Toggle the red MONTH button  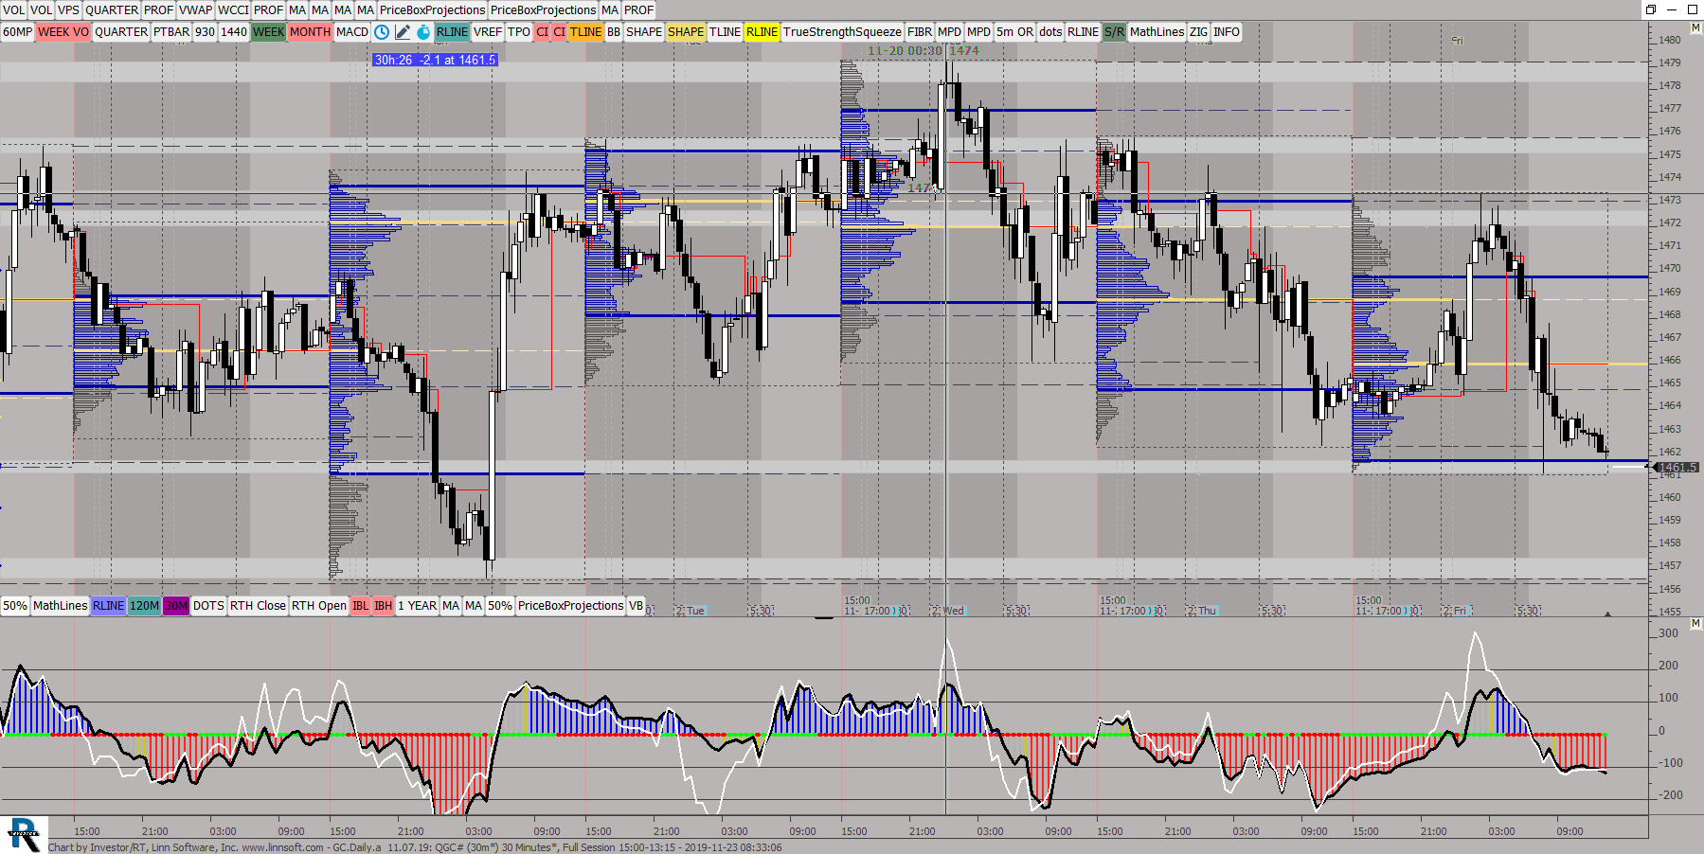click(310, 32)
